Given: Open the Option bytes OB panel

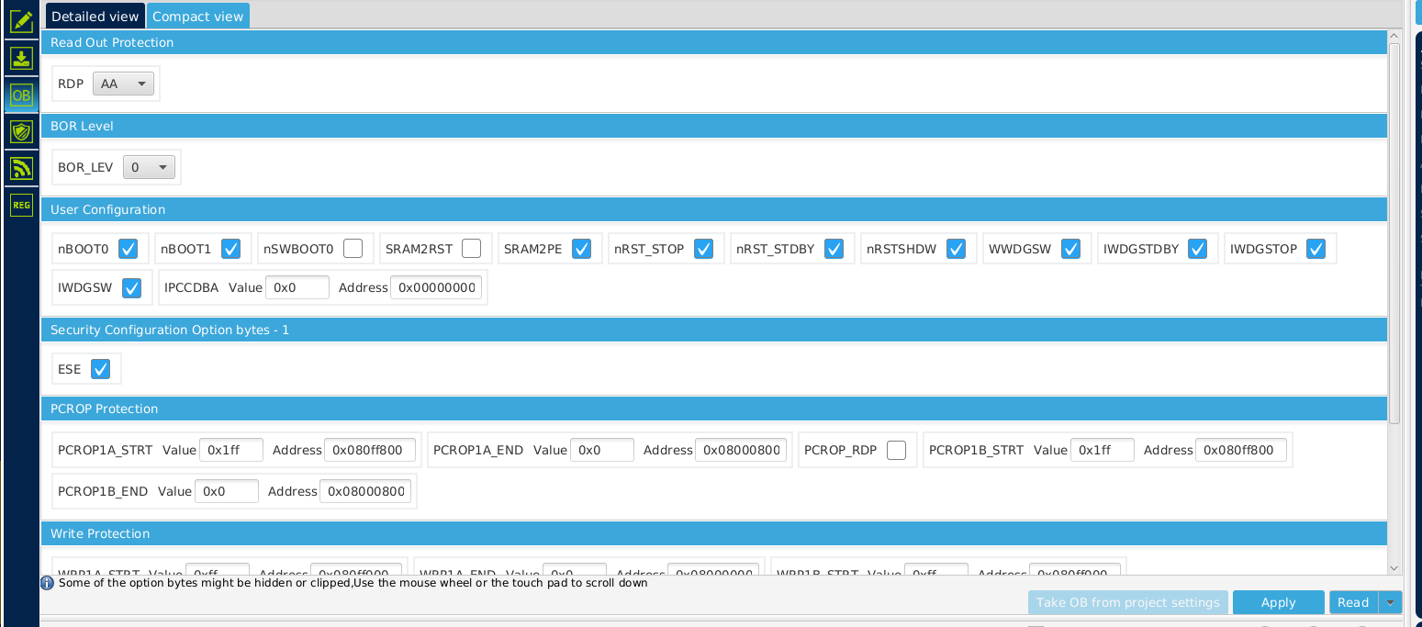Looking at the screenshot, I should click(20, 94).
